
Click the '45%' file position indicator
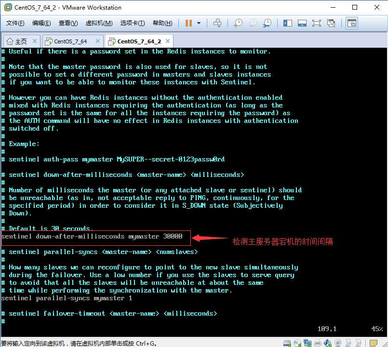[377, 329]
